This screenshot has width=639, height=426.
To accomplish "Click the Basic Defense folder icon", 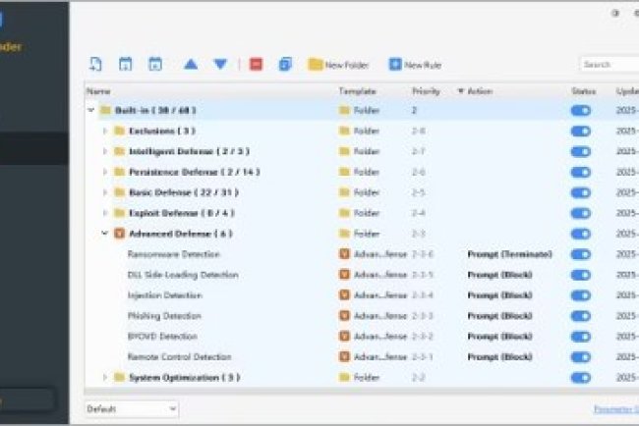I will point(119,192).
